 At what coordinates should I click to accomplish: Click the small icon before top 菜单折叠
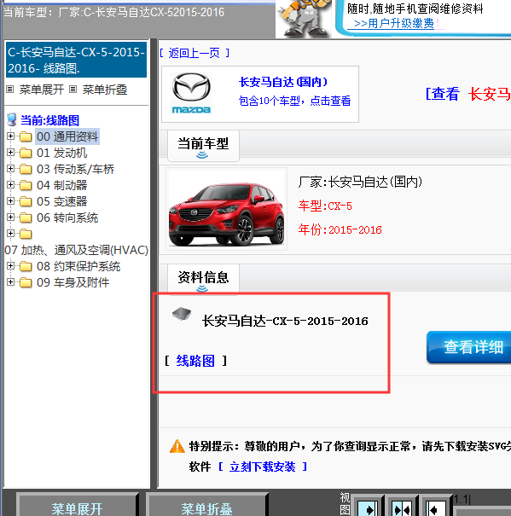[73, 90]
